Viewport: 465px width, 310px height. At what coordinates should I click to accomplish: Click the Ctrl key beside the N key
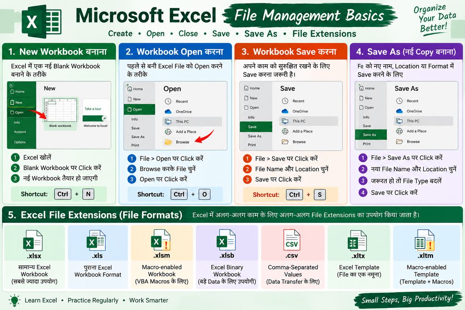[63, 194]
